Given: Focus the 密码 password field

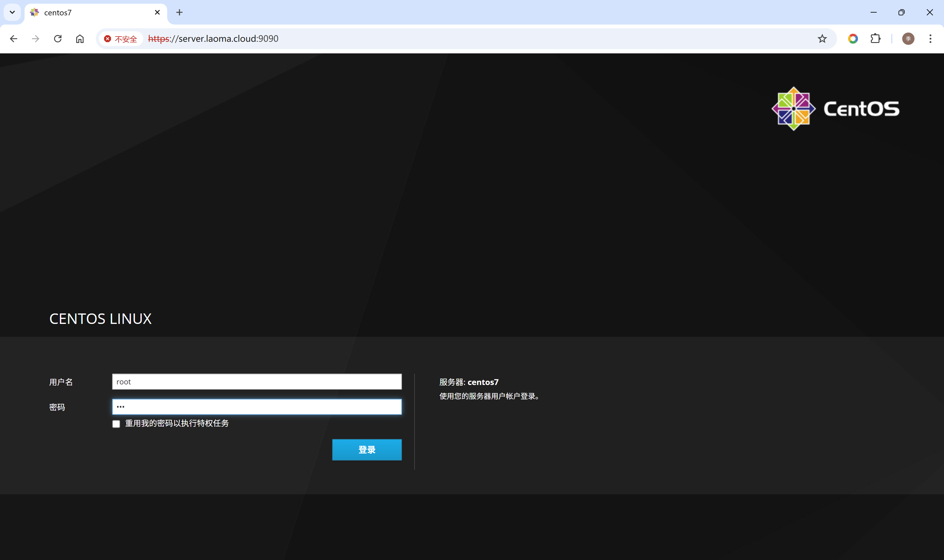Looking at the screenshot, I should [x=257, y=407].
